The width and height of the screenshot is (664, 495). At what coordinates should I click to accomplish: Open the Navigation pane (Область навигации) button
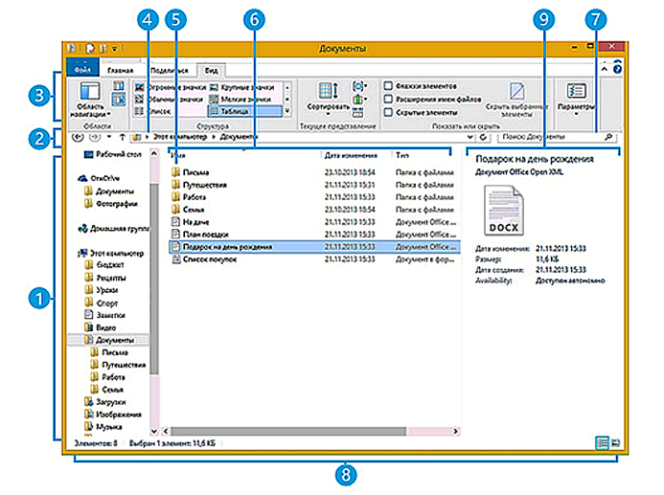pyautogui.click(x=90, y=100)
